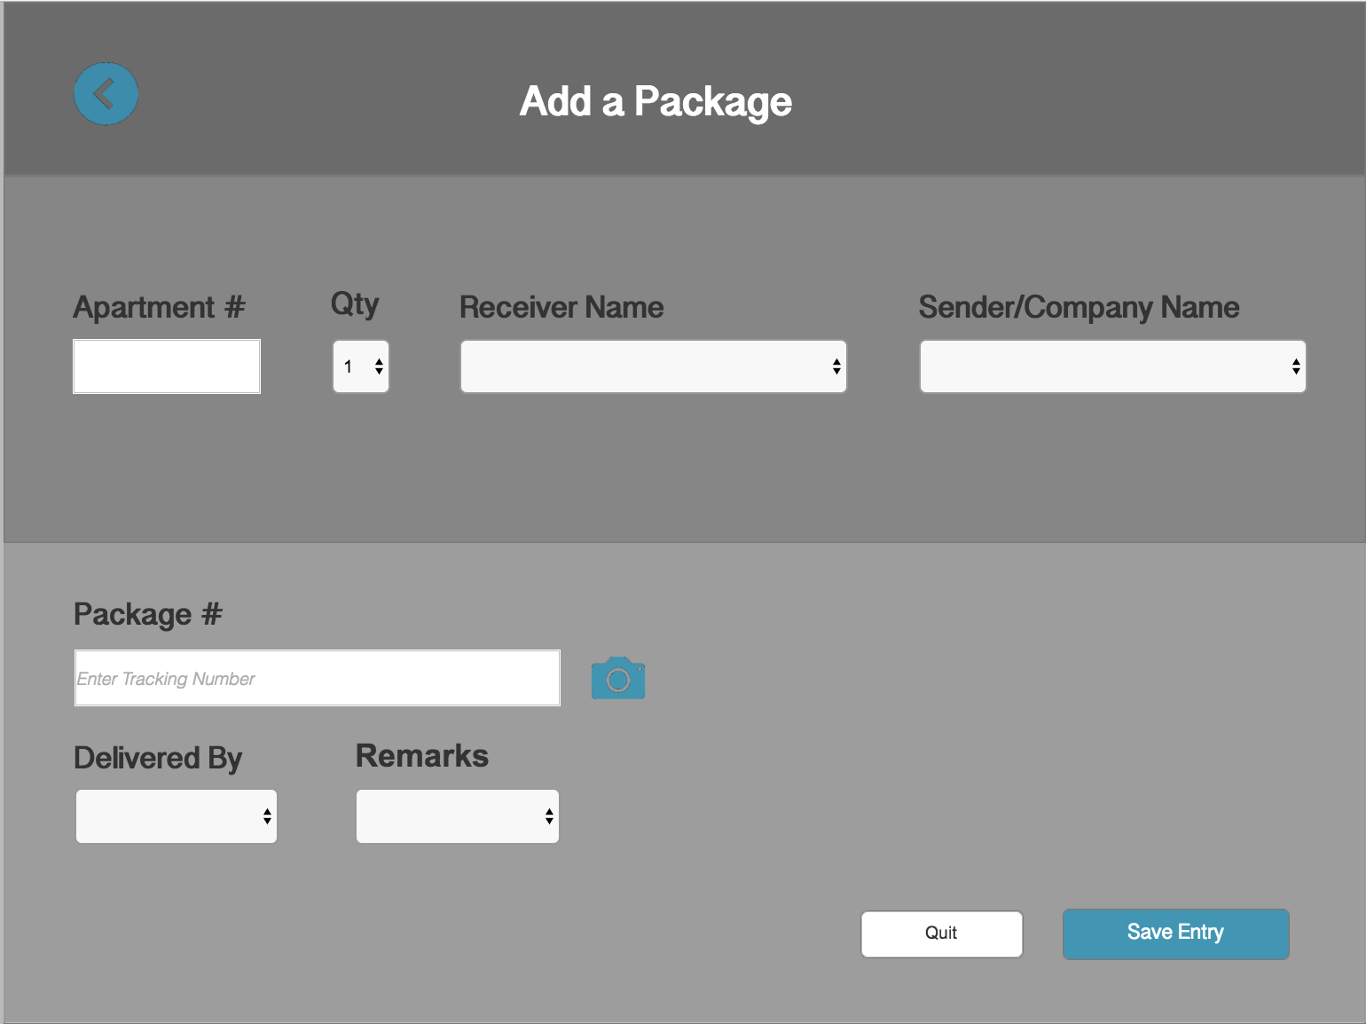This screenshot has width=1366, height=1024.
Task: Click the Apartment # input field
Action: pos(167,366)
